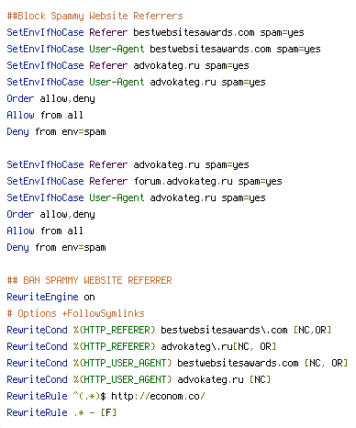Screen dimensions: 356x428
Task: Click the '[NC,OR]' flags on first RewriteCond
Action: [312, 330]
